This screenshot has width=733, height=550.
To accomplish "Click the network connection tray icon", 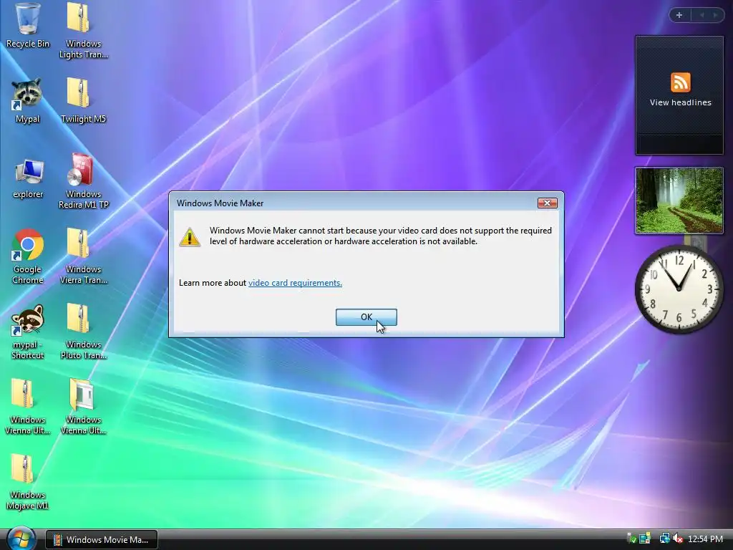I will coord(664,539).
